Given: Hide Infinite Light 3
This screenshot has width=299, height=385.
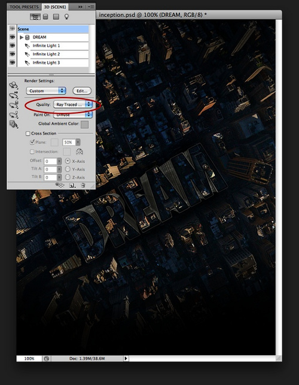Looking at the screenshot, I should tap(13, 63).
